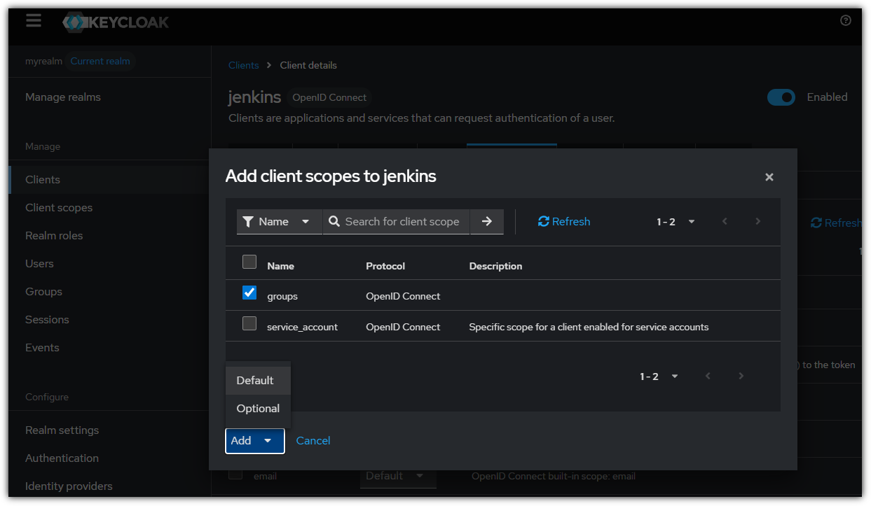This screenshot has width=871, height=506.
Task: Go to previous page in bottom pagination
Action: tap(708, 377)
